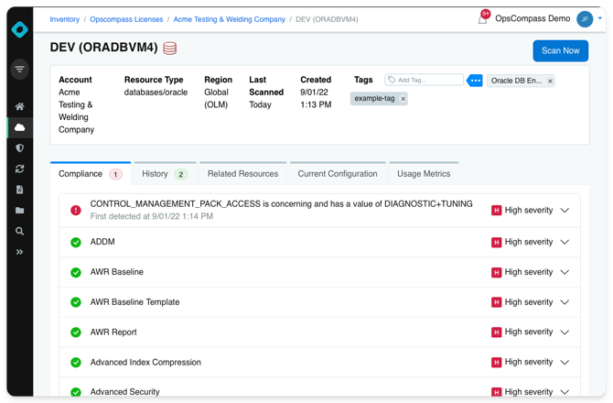Click H severity badge on ADDM row

[x=496, y=242]
